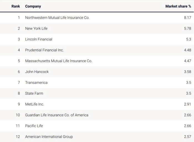This screenshot has width=194, height=142.
Task: Click the 5.78 market share value
Action: (x=187, y=28)
